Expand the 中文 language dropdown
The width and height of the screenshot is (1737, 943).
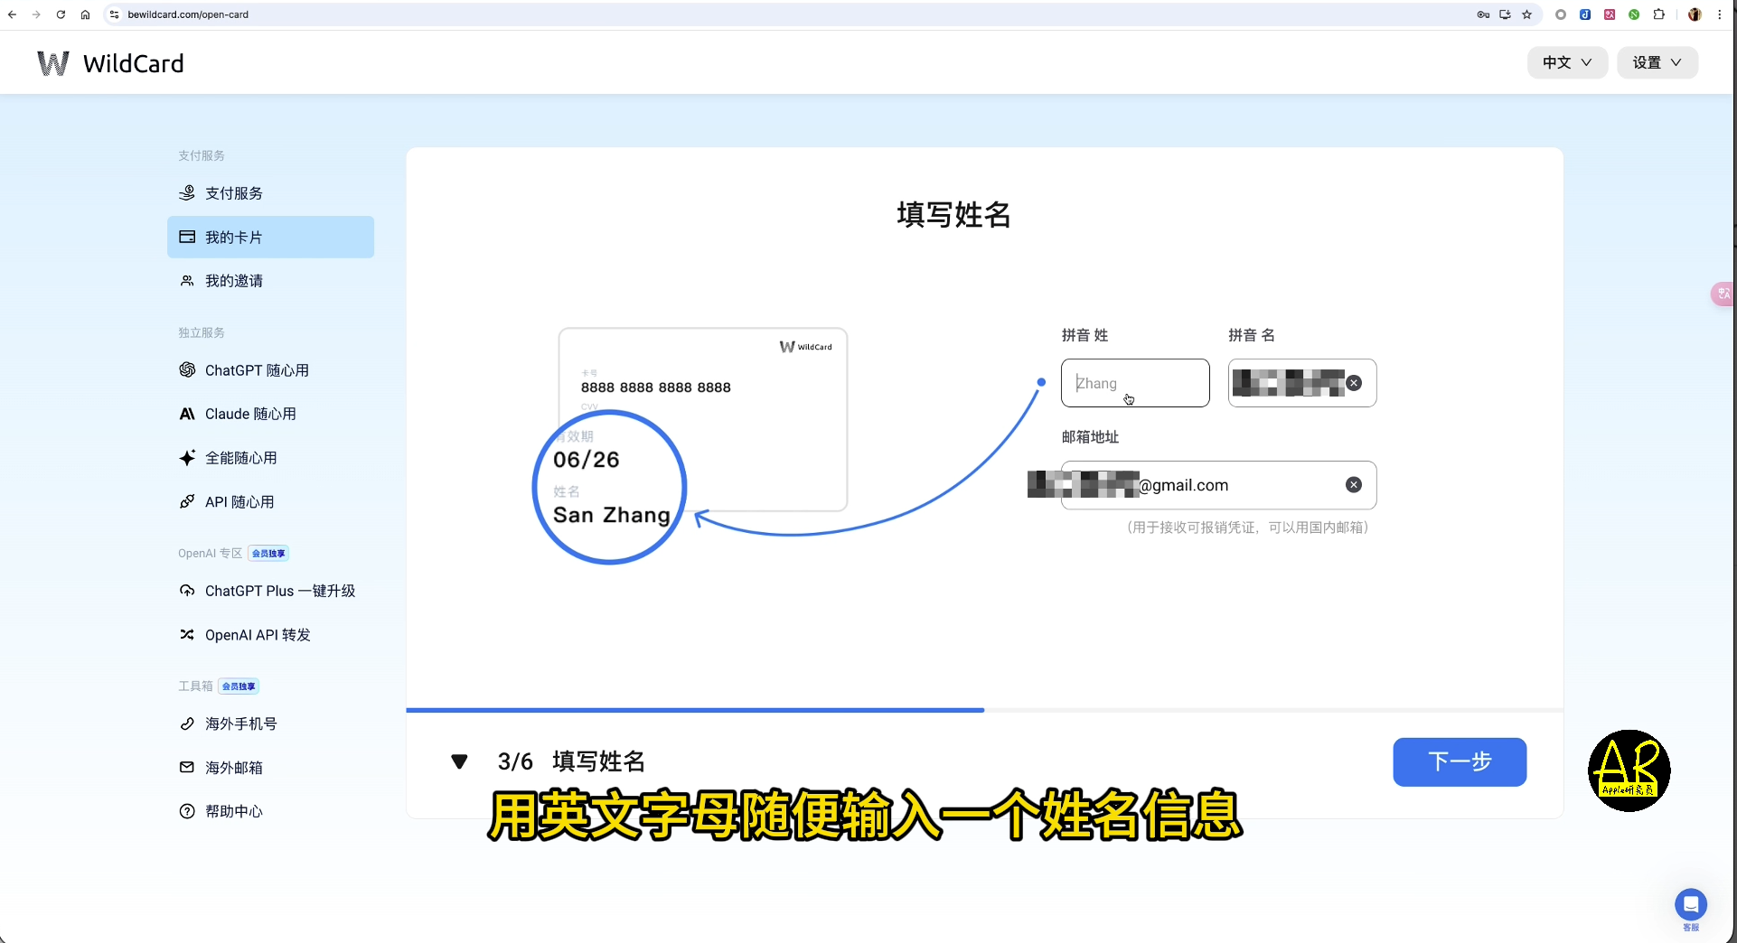(x=1567, y=62)
